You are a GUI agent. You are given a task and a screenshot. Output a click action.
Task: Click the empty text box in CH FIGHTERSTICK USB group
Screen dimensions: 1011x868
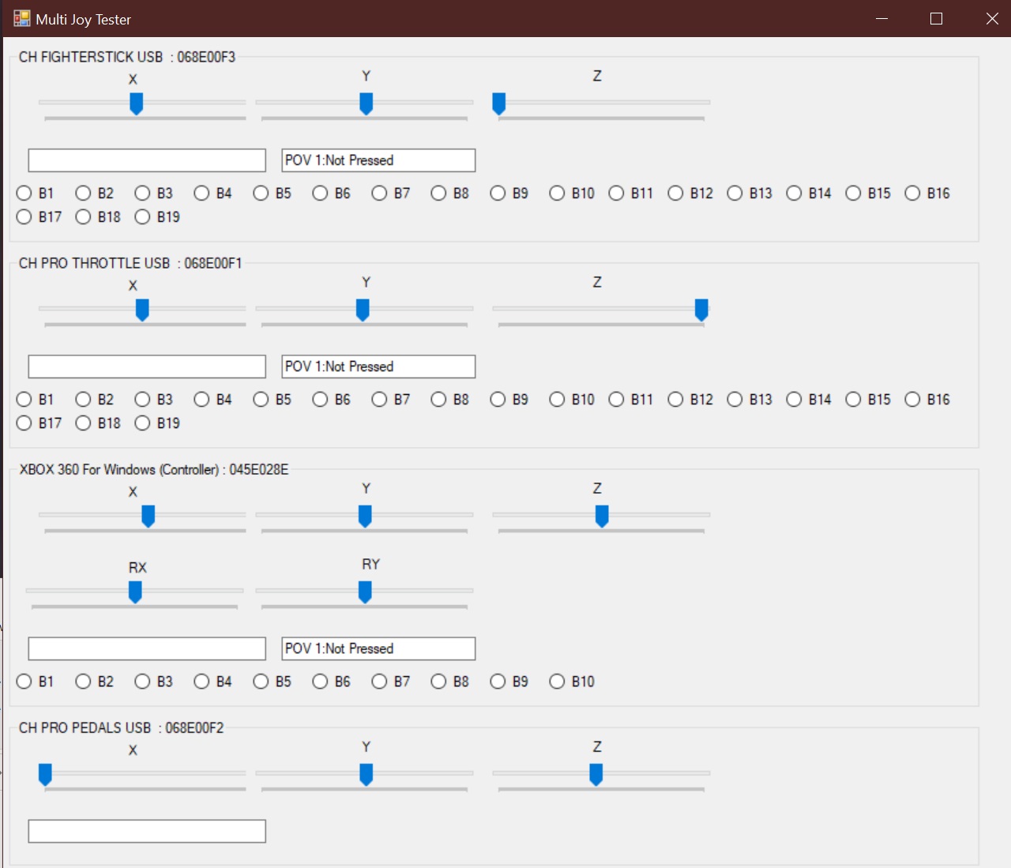[147, 160]
